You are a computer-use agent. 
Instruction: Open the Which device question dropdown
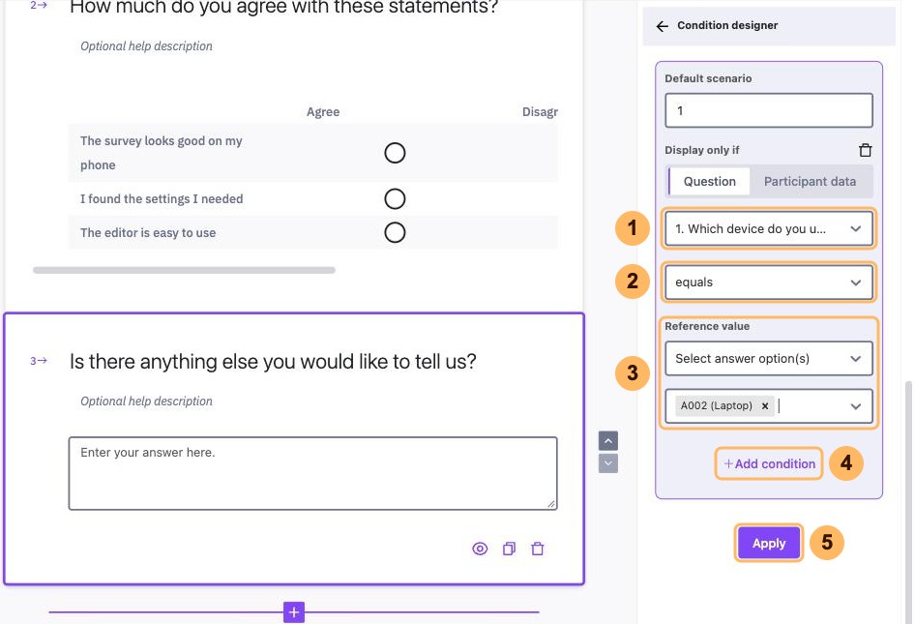click(x=769, y=229)
